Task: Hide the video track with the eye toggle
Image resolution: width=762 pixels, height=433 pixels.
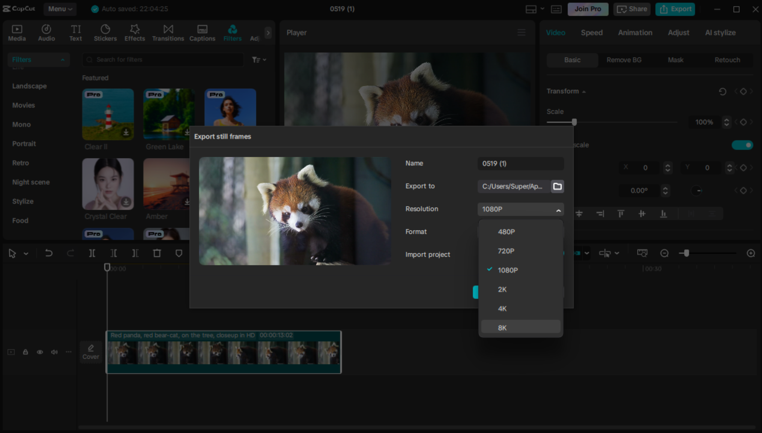Action: [x=40, y=352]
